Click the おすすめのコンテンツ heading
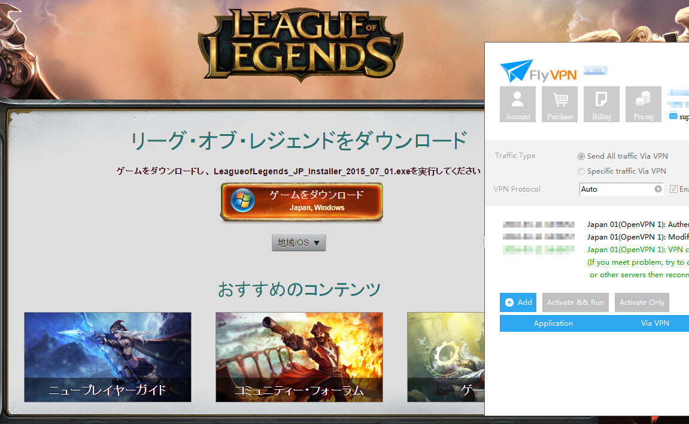The height and width of the screenshot is (424, 689). pyautogui.click(x=299, y=289)
